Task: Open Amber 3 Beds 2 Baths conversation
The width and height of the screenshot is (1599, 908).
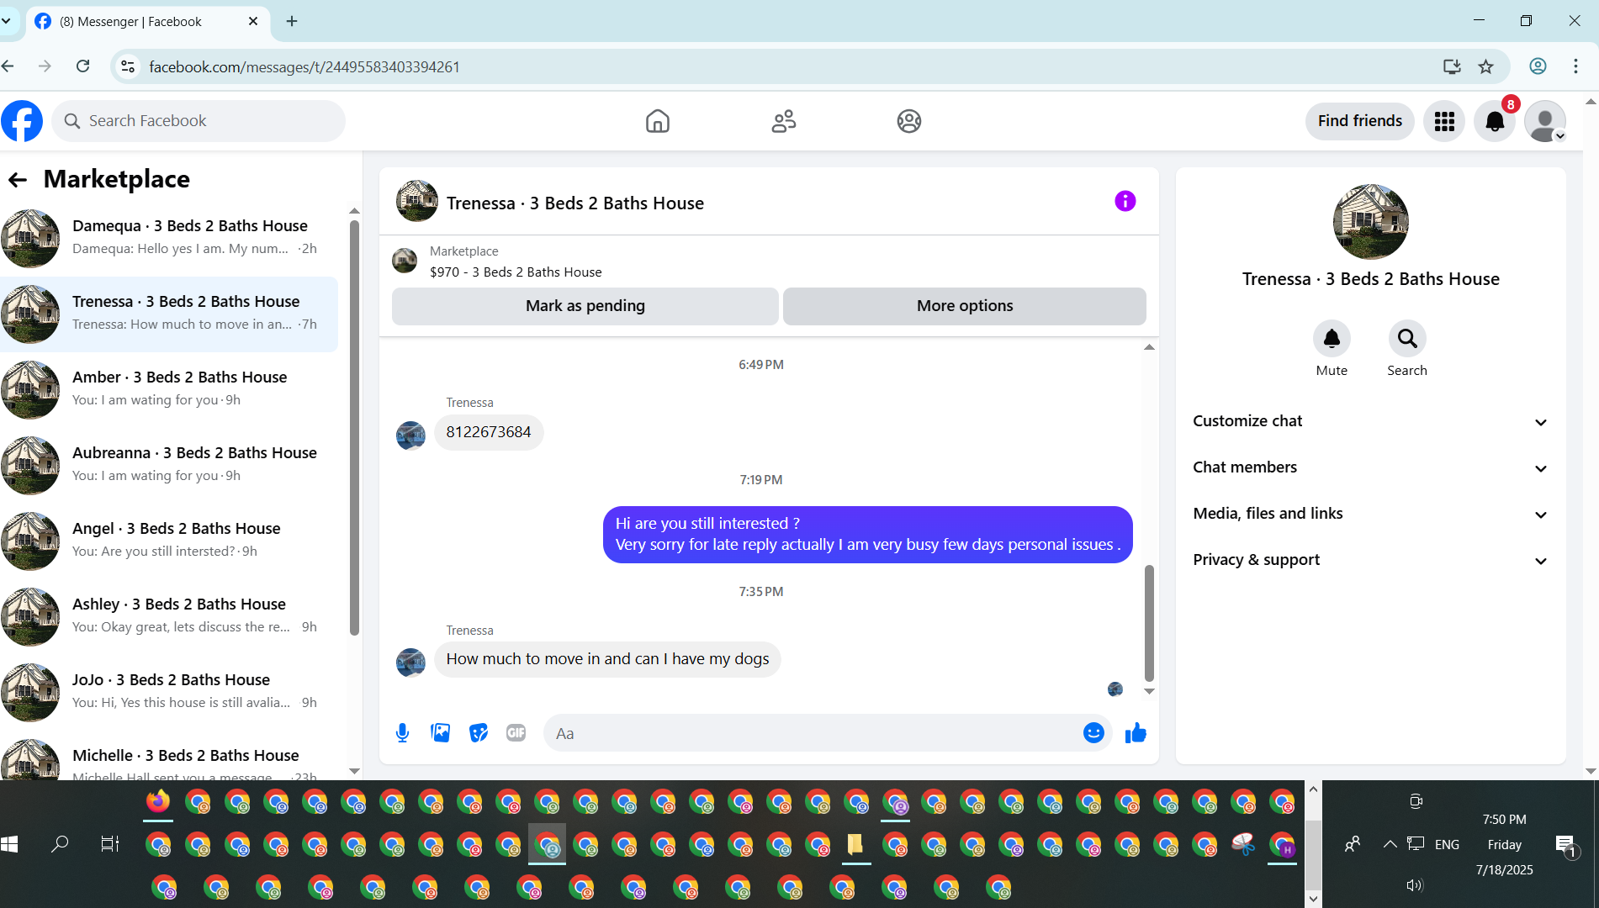Action: (169, 390)
